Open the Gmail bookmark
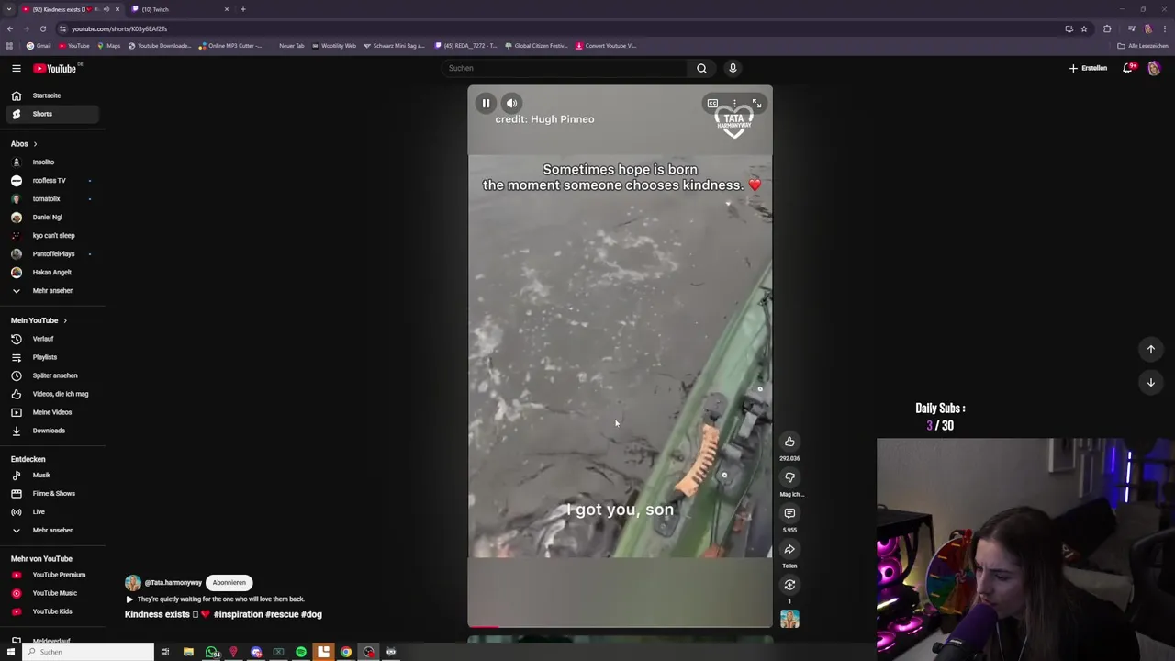 coord(39,46)
